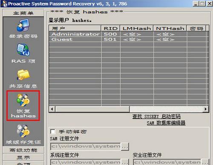Click the table's right scroll arrow

click(x=205, y=109)
